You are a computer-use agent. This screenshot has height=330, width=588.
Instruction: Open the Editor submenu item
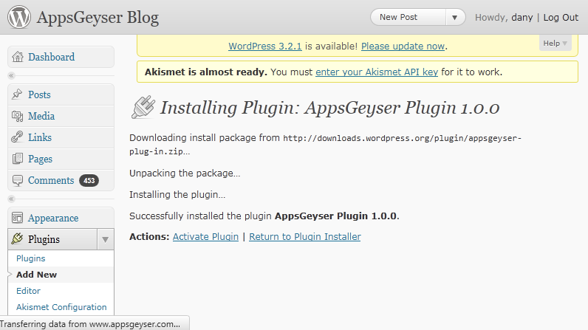coord(28,291)
